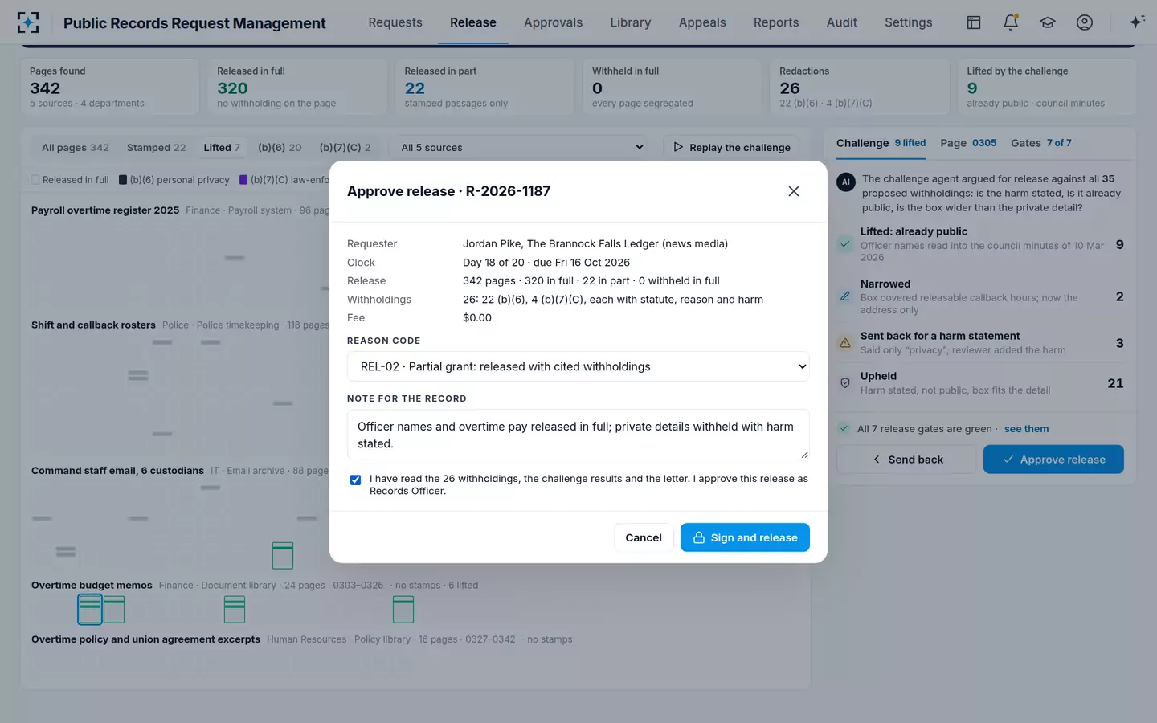Click the Narrowed challenge result row title
The height and width of the screenshot is (723, 1157).
[x=885, y=284]
